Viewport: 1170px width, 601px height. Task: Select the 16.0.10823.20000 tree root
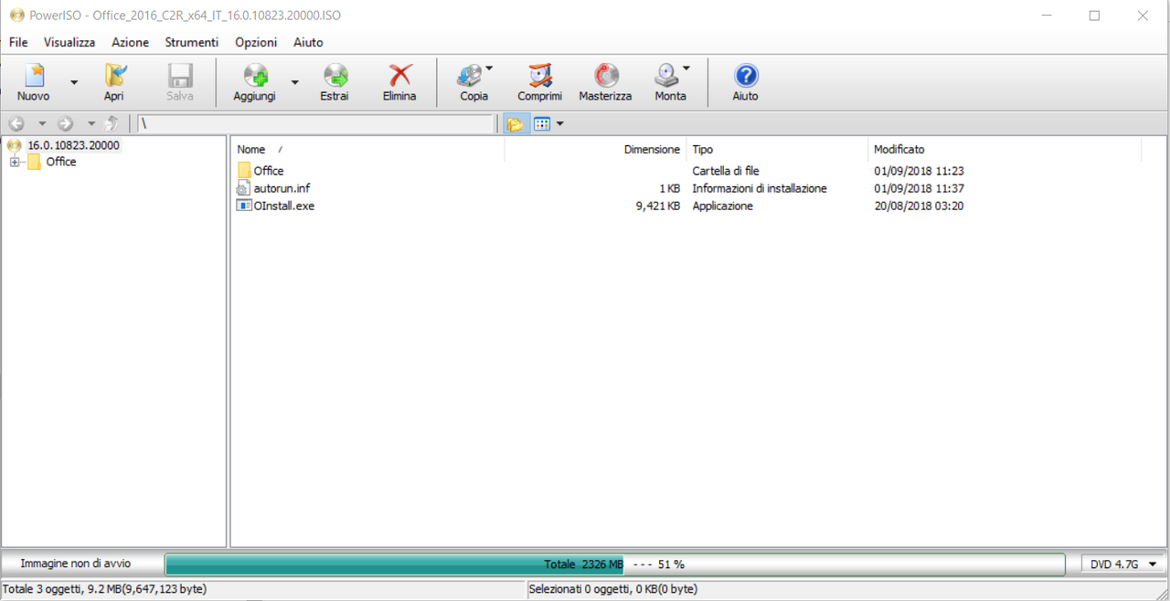(x=73, y=145)
